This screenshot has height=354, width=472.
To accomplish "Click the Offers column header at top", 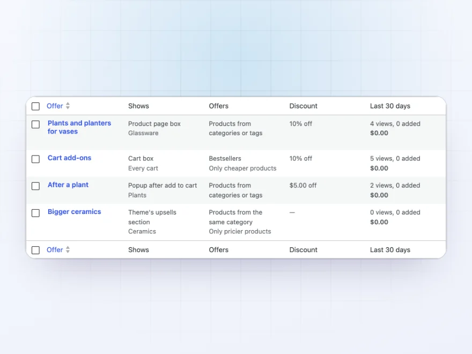I will [x=218, y=106].
